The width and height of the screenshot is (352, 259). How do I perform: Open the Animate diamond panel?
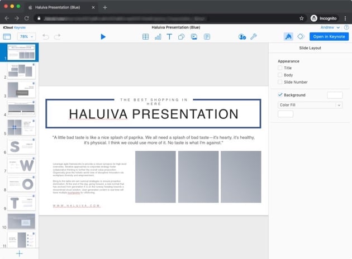[301, 36]
